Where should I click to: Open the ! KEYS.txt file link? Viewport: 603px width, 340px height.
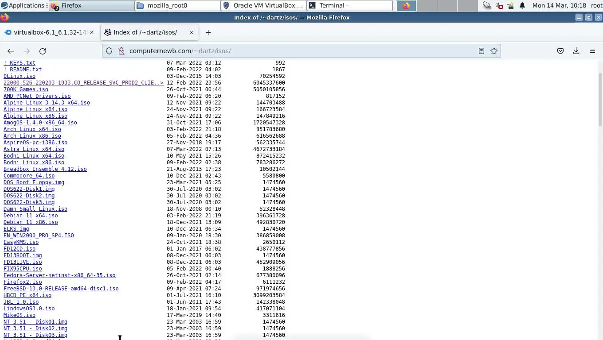(x=20, y=63)
